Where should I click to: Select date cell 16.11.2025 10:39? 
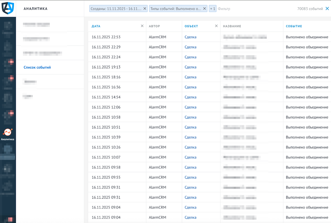pyautogui.click(x=106, y=137)
